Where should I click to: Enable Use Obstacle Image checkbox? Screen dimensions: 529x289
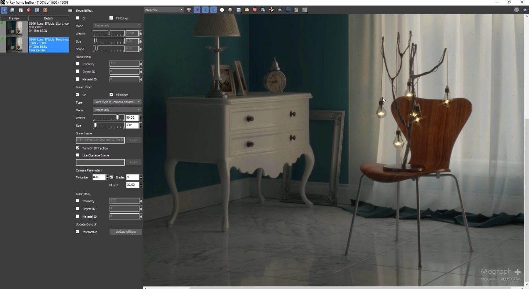[78, 155]
